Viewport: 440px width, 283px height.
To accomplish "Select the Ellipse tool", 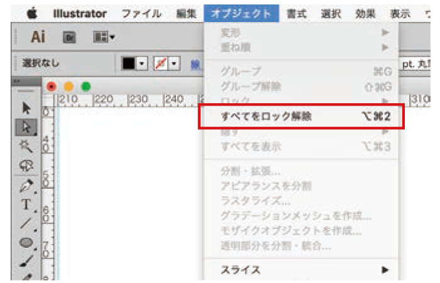I will [x=26, y=242].
